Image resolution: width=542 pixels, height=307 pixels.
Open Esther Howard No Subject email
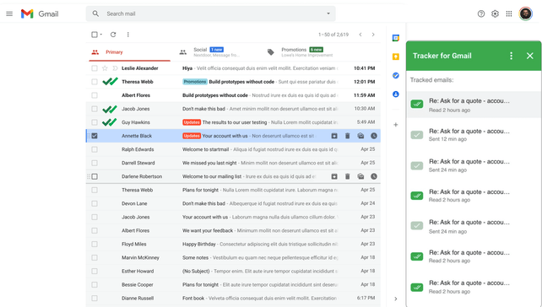[x=233, y=271]
